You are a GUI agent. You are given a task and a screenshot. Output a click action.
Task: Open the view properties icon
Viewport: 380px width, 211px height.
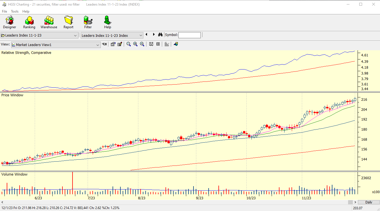click(113, 44)
